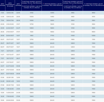
Task: Select the 8950 price cell
Action: [x=94, y=13]
